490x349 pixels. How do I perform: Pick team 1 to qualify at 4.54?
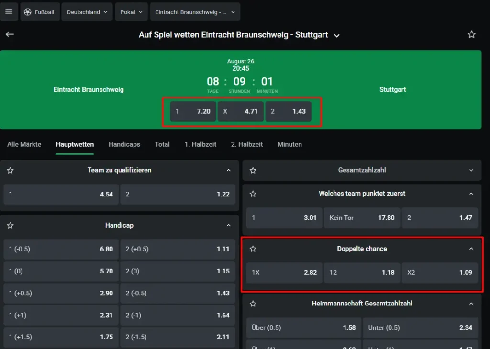pos(61,194)
